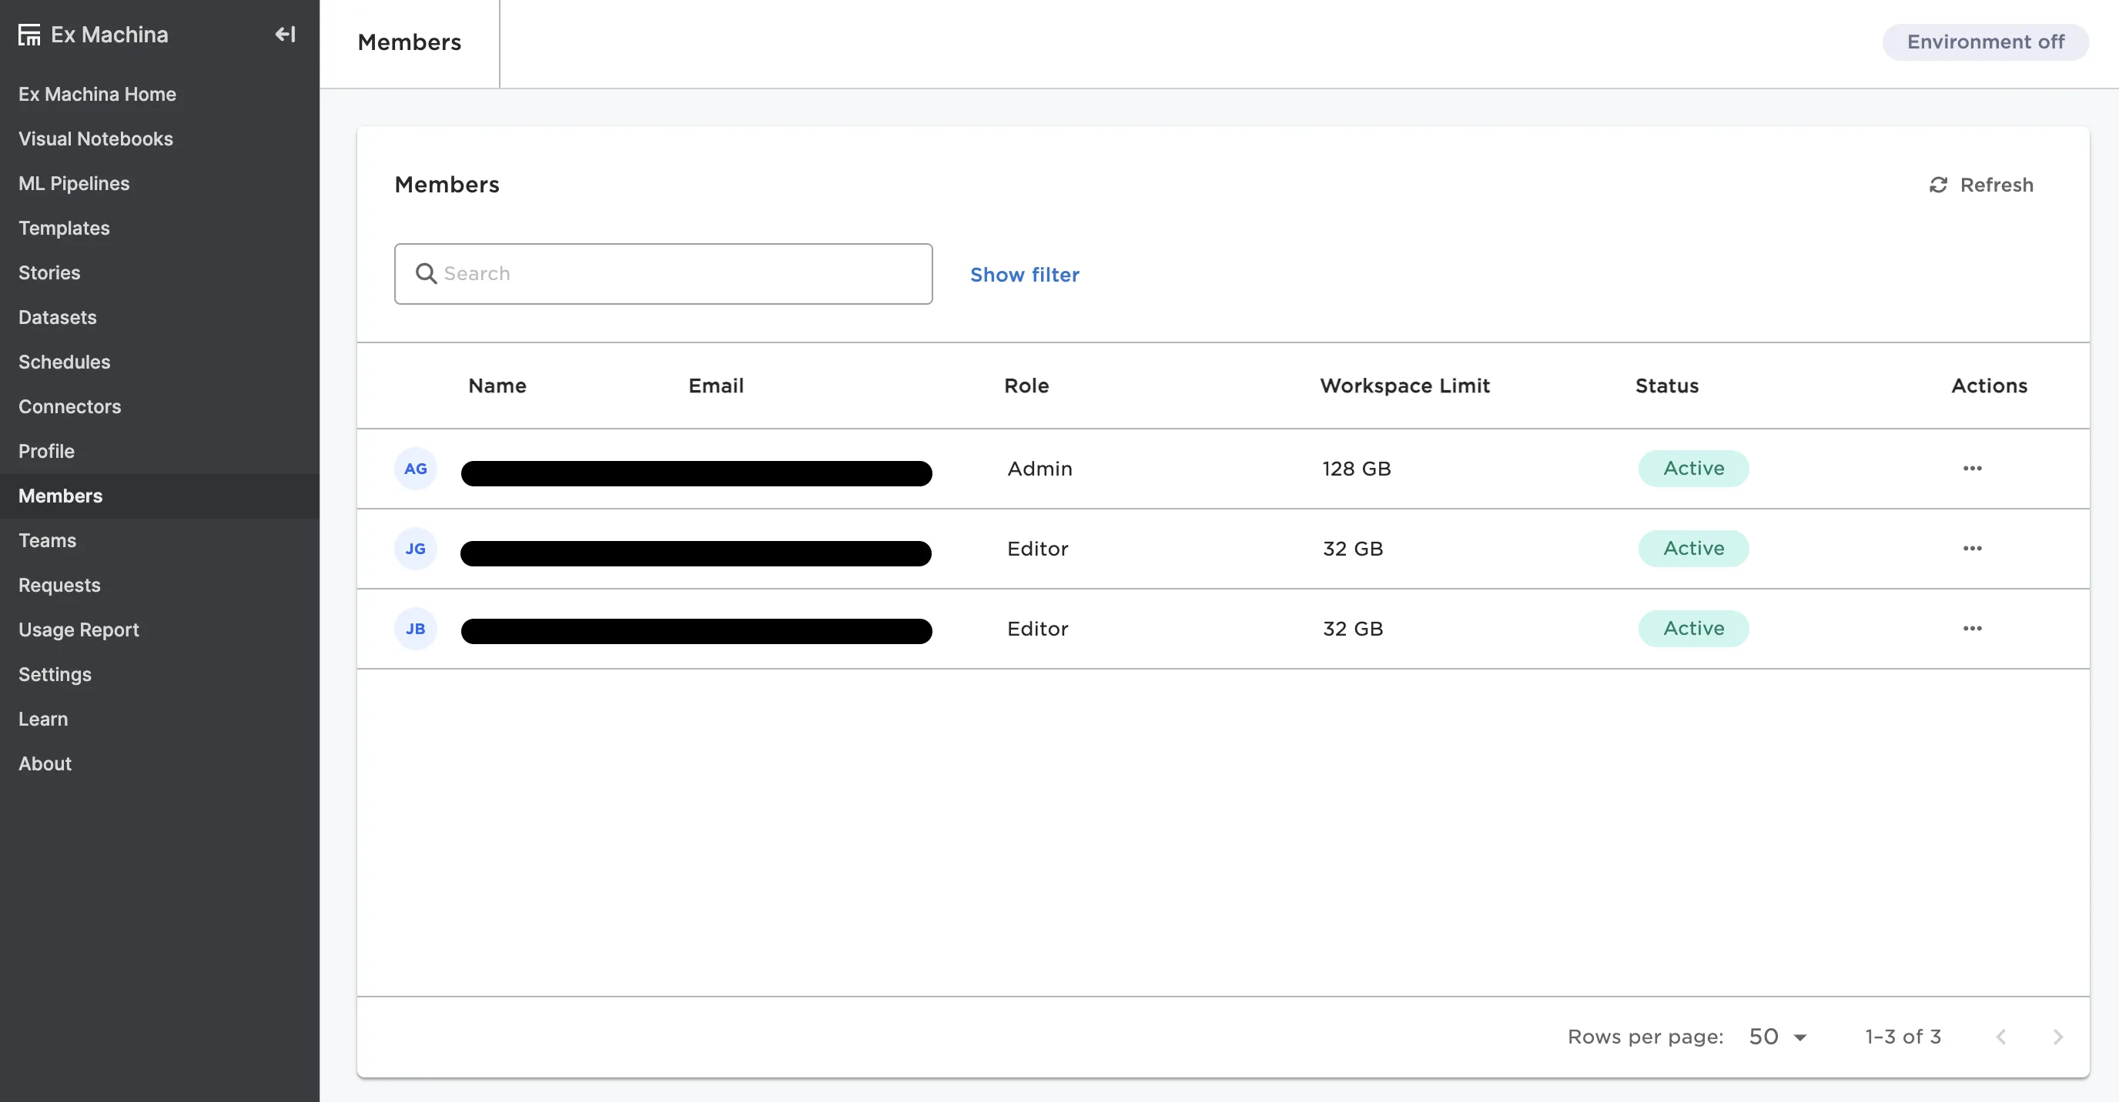Viewport: 2119px width, 1102px height.
Task: Focus the member Search field
Action: pos(663,274)
